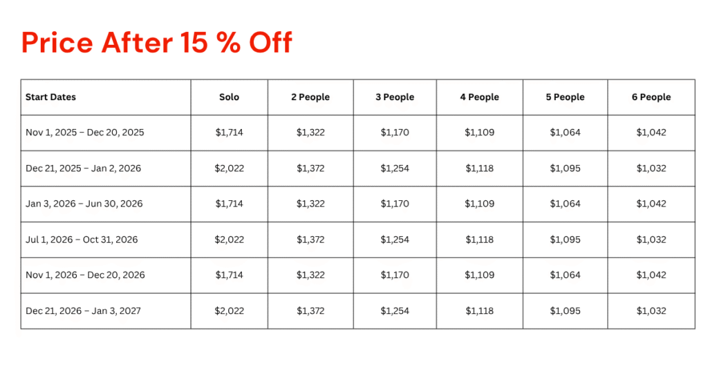
Task: Select the "6 People" column header
Action: [x=651, y=97]
